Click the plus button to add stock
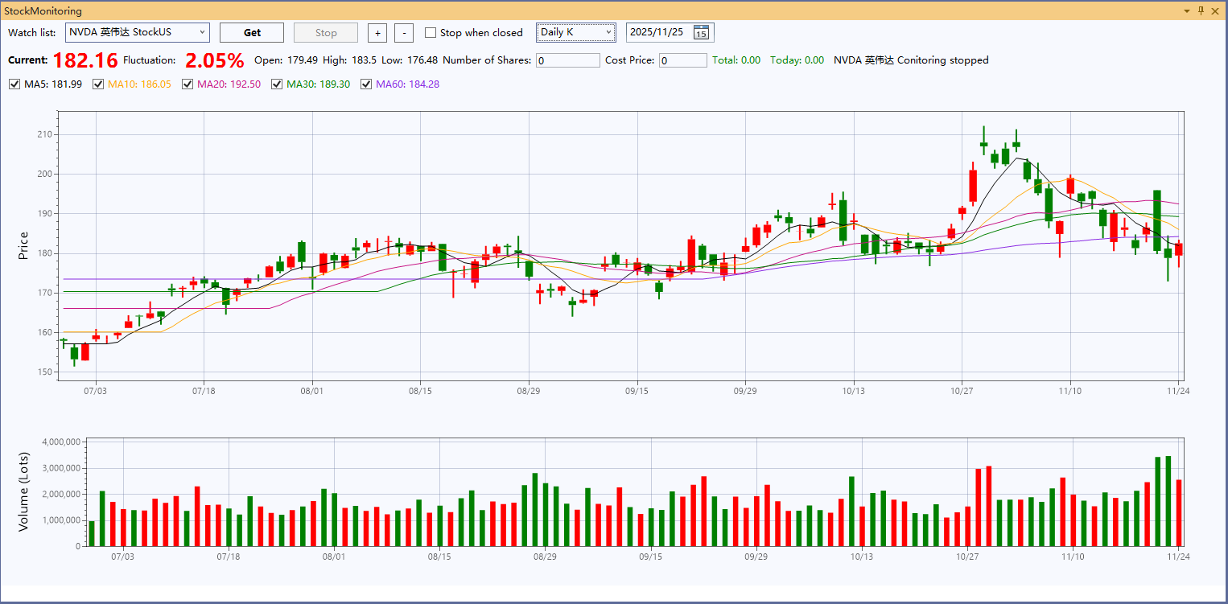This screenshot has height=604, width=1228. [x=377, y=33]
